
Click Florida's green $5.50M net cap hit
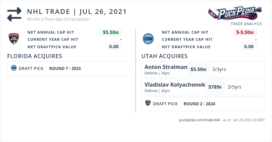click(111, 32)
